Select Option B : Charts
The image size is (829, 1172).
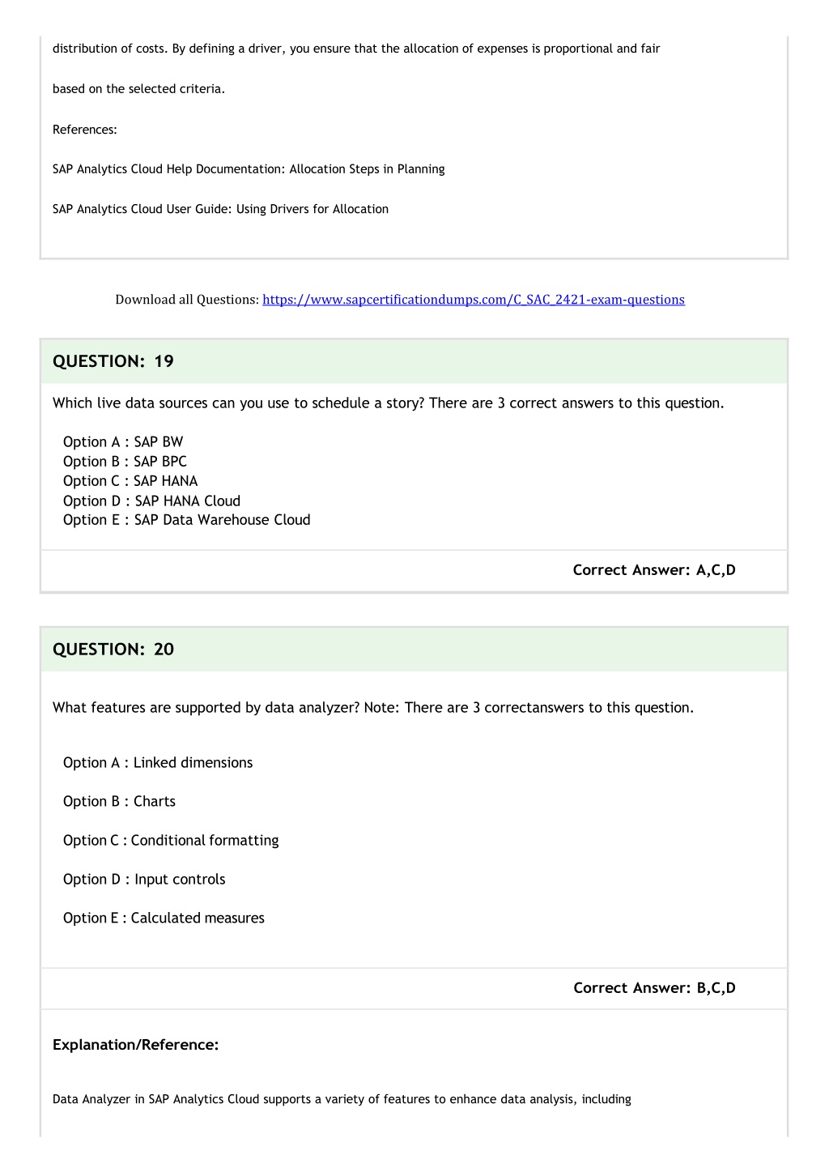point(119,802)
